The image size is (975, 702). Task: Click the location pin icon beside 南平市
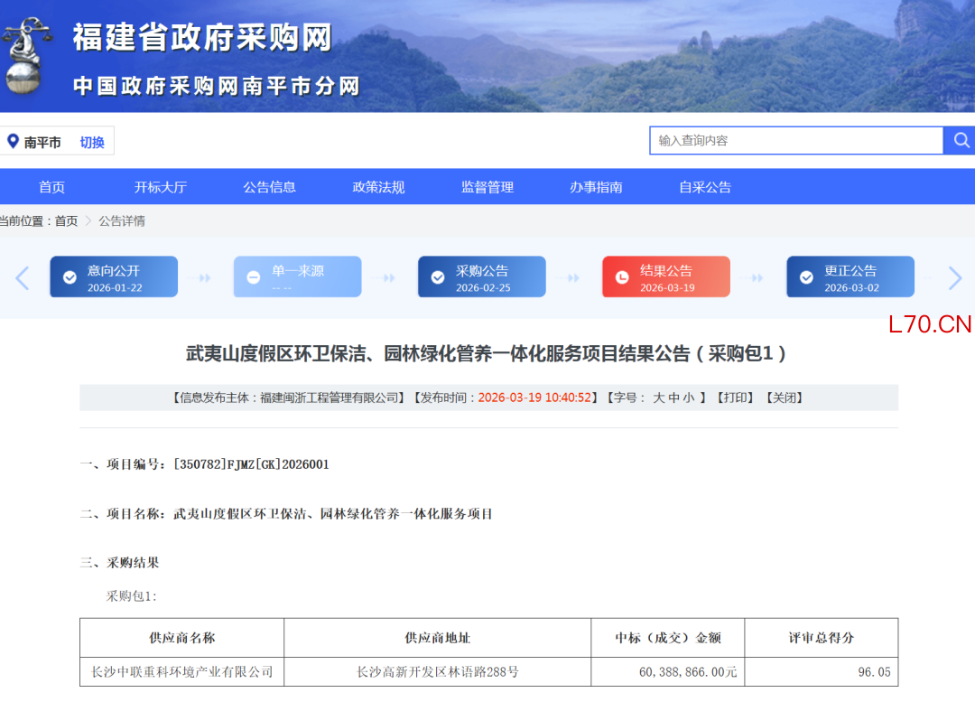[13, 142]
